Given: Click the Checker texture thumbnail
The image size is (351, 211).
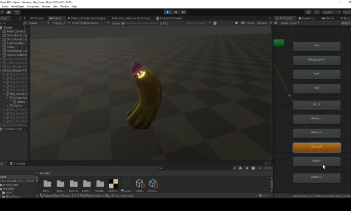Looking at the screenshot, I should [113, 184].
